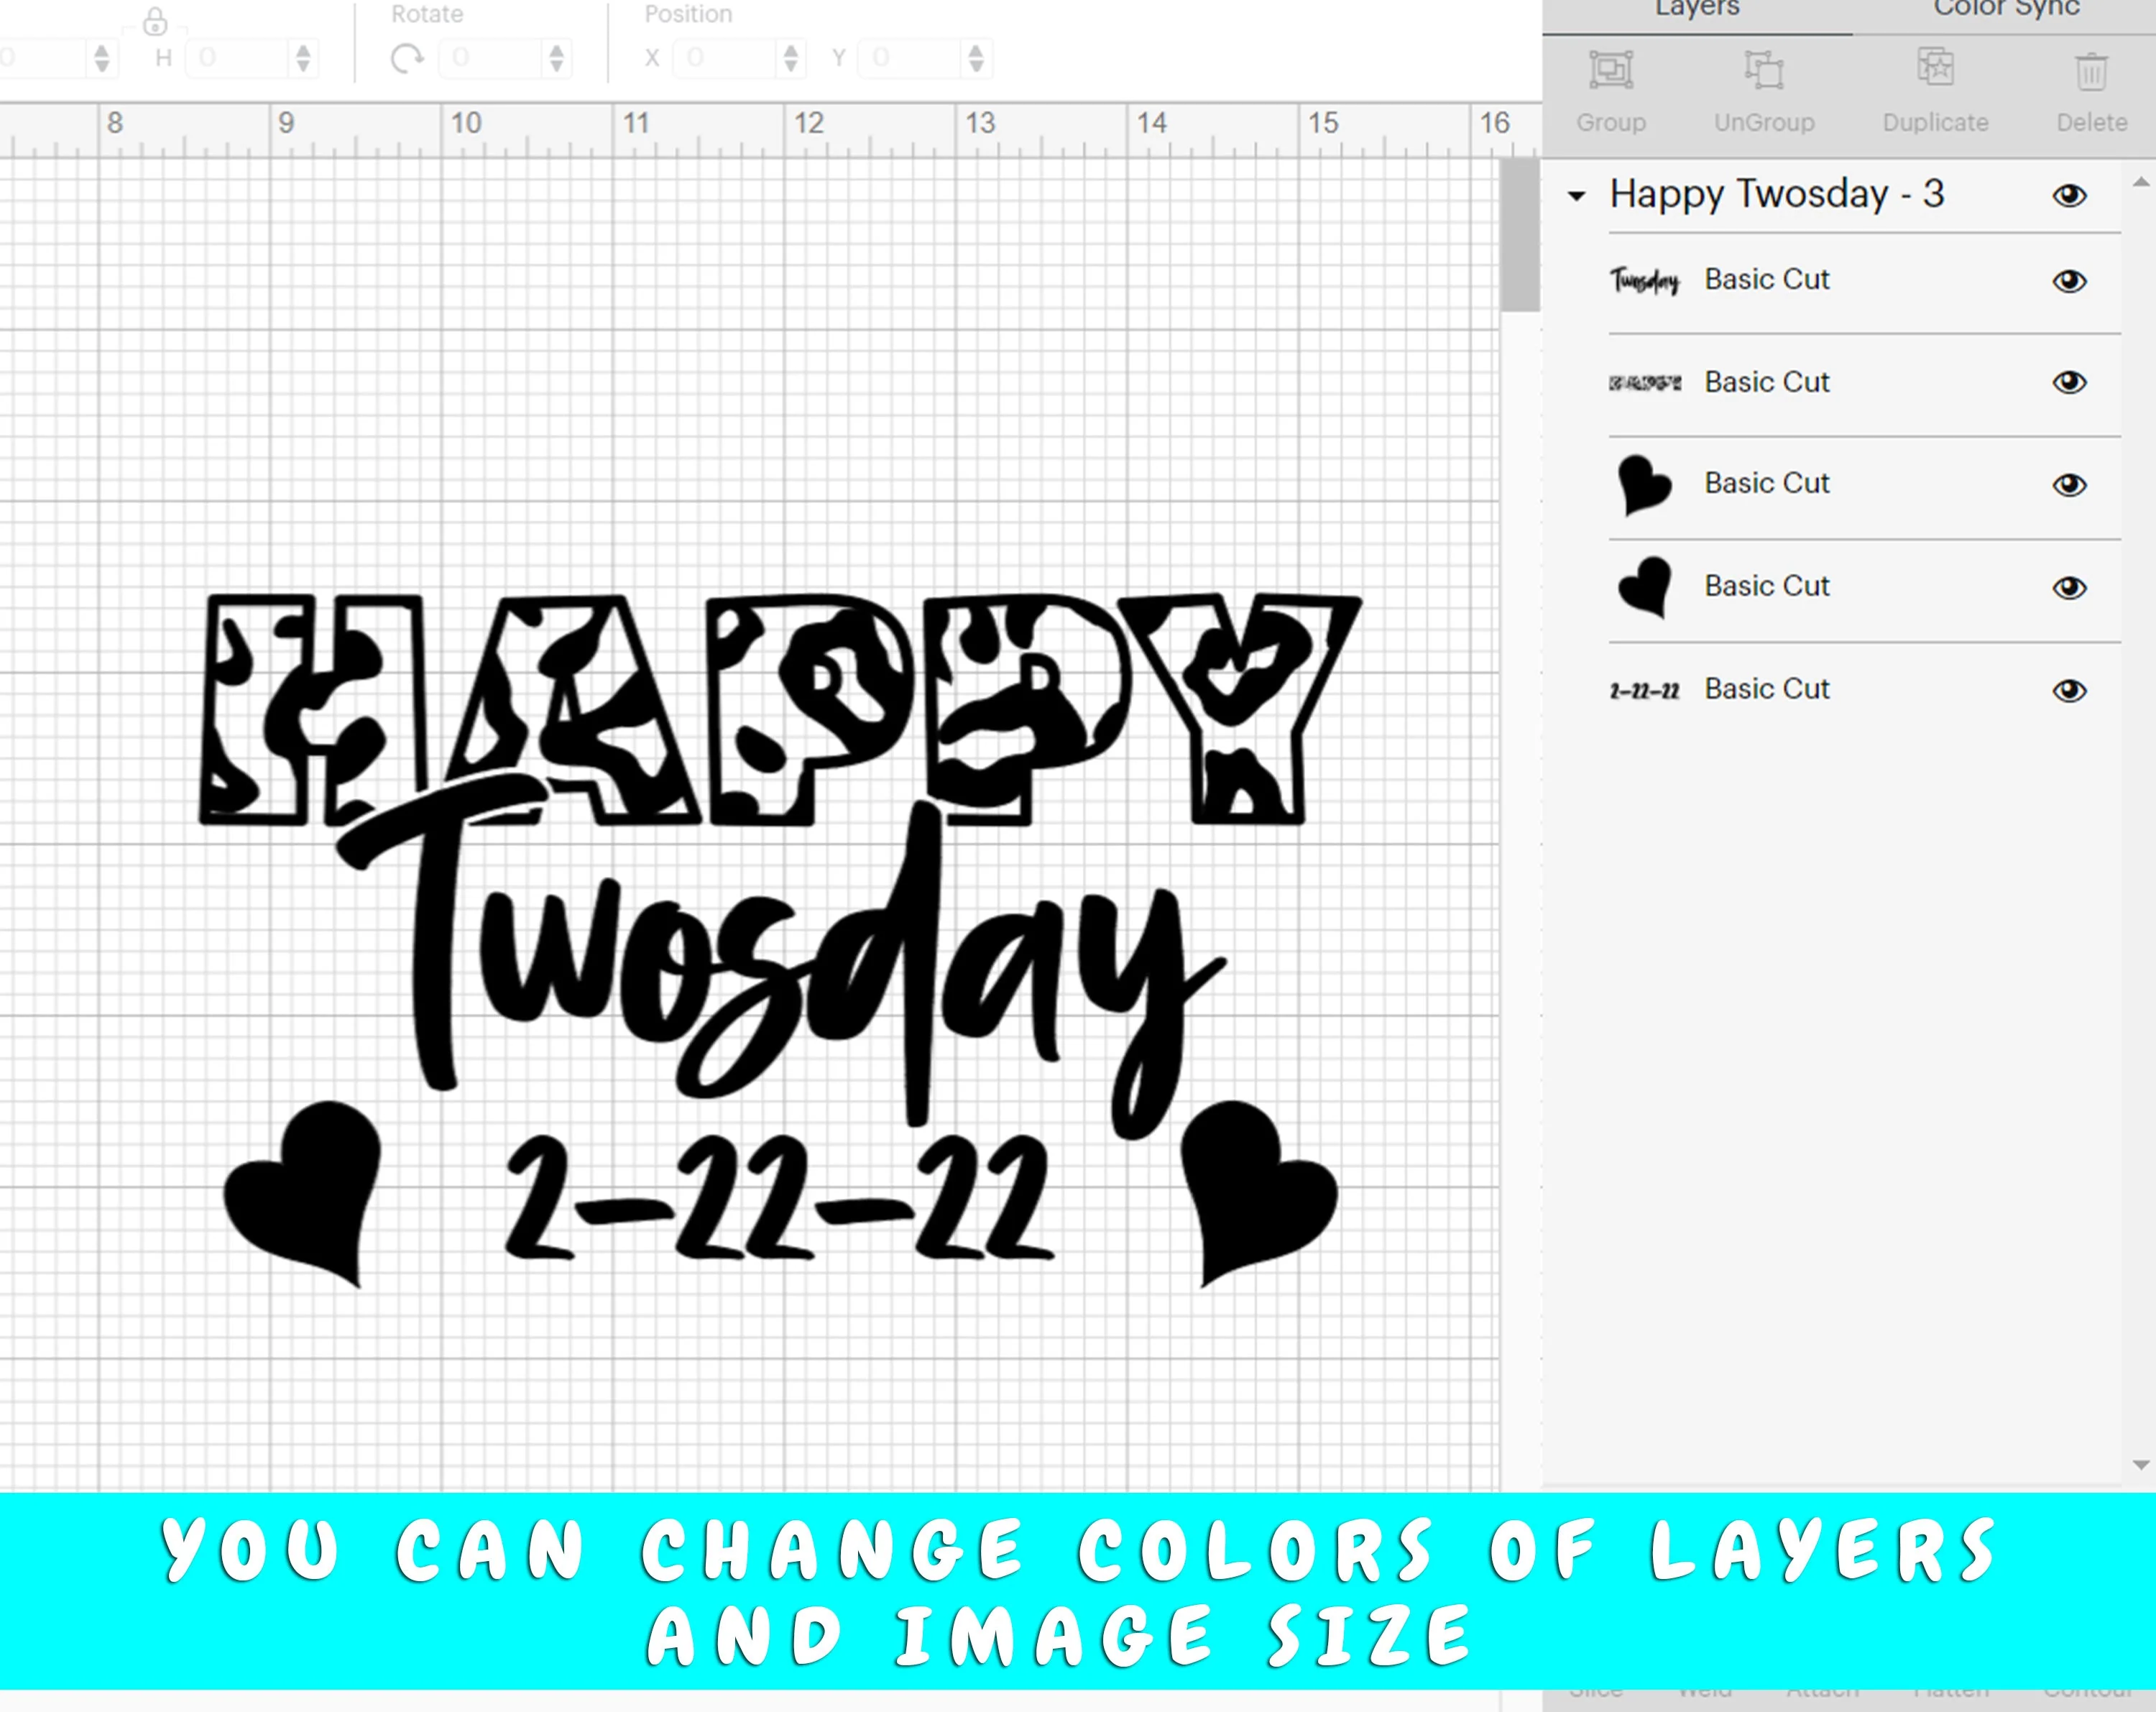The height and width of the screenshot is (1712, 2156).
Task: Hide the Happy Twosday - 3 group
Action: pos(2069,195)
